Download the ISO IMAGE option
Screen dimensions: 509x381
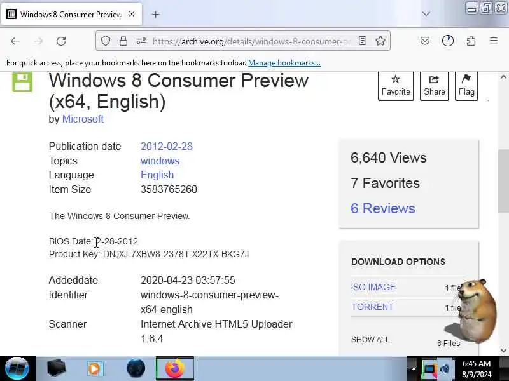tap(373, 287)
